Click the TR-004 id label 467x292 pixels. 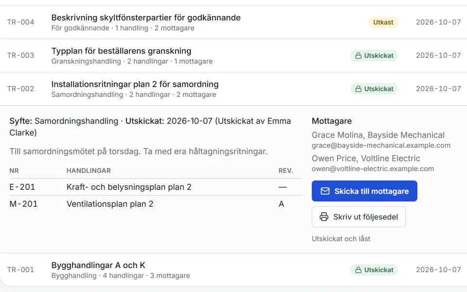coord(20,22)
